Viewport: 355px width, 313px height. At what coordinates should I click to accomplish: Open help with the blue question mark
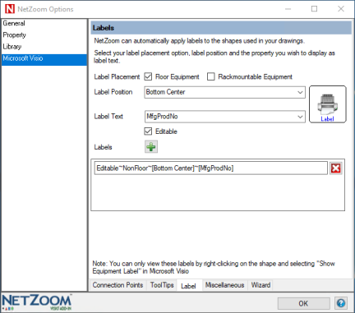[x=341, y=303]
